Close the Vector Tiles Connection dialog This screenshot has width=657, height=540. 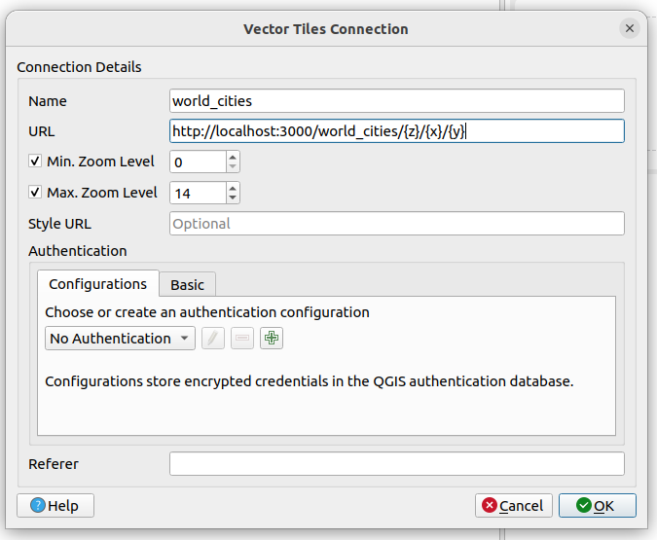[630, 28]
